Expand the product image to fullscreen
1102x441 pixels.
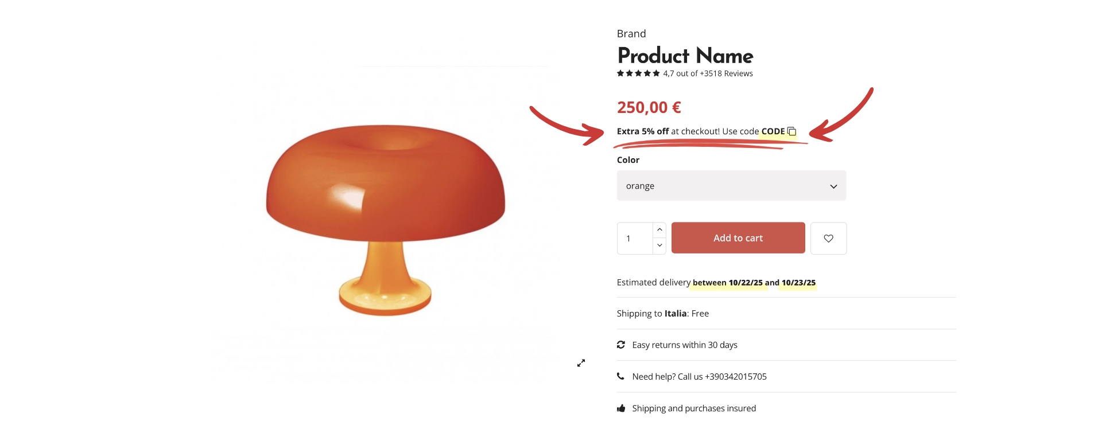click(581, 363)
